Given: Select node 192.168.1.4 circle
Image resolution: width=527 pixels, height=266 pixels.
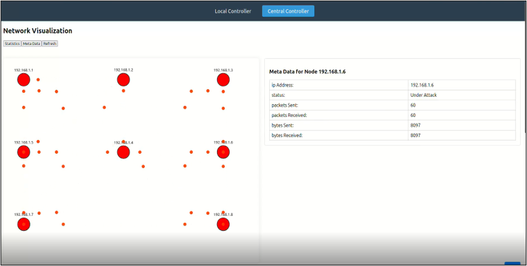Looking at the screenshot, I should (x=124, y=152).
